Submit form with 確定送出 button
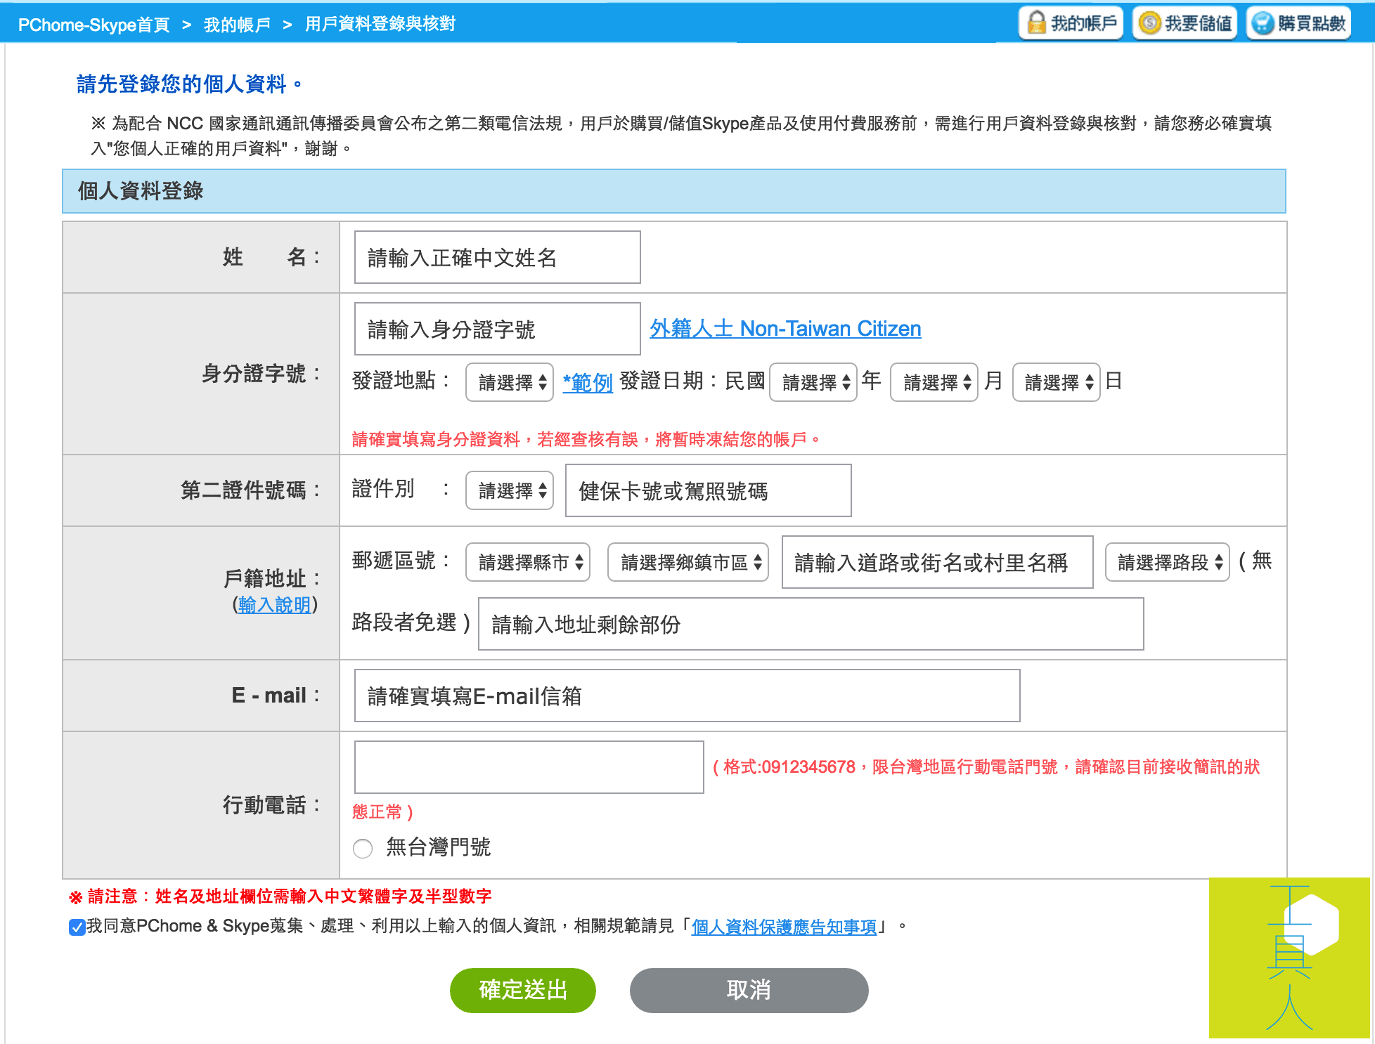Viewport: 1375px width, 1044px height. pos(523,990)
